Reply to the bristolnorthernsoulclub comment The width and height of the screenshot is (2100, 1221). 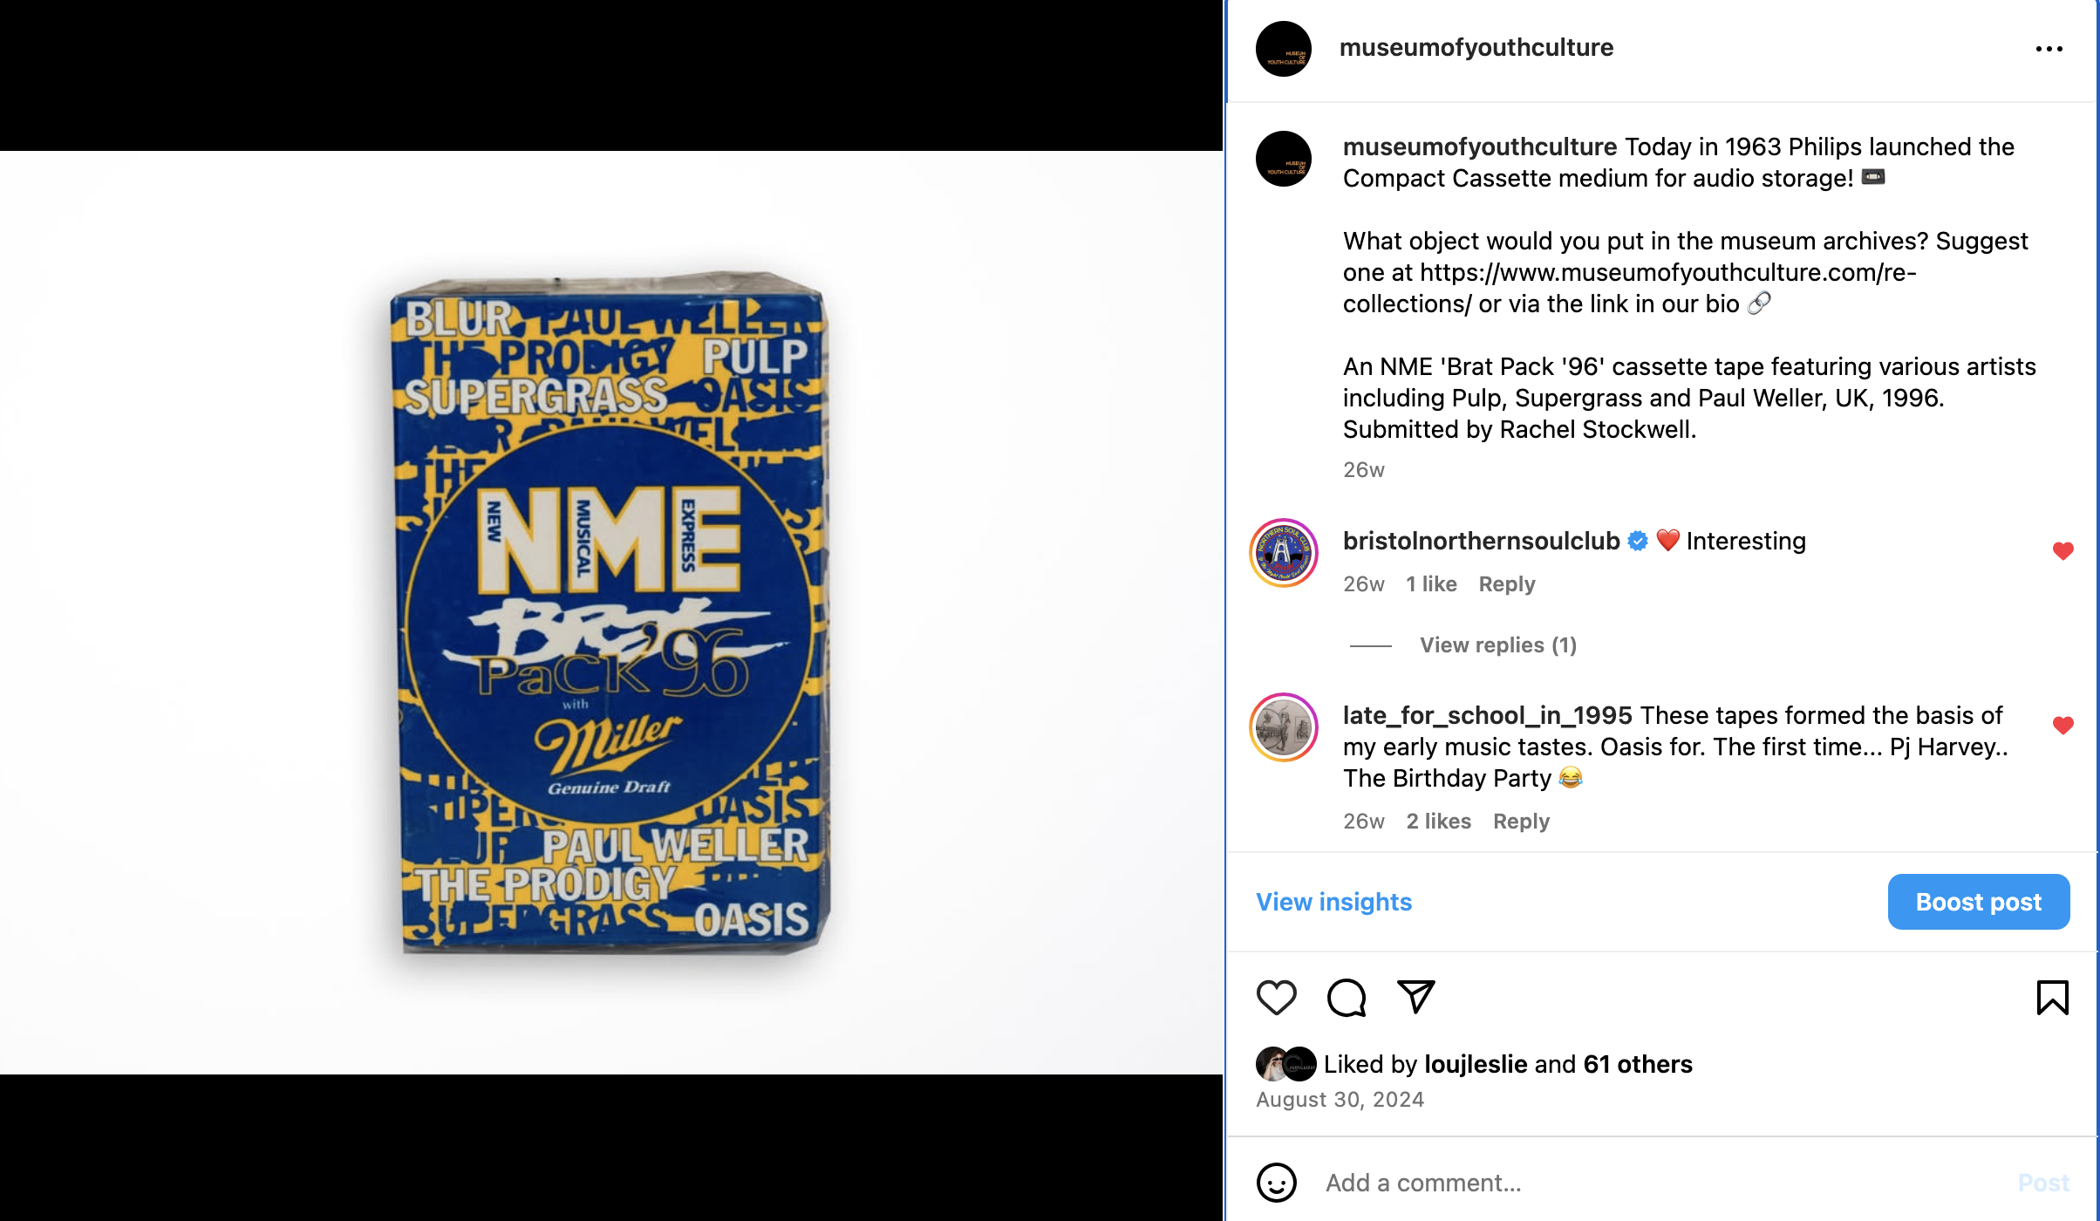(x=1506, y=584)
